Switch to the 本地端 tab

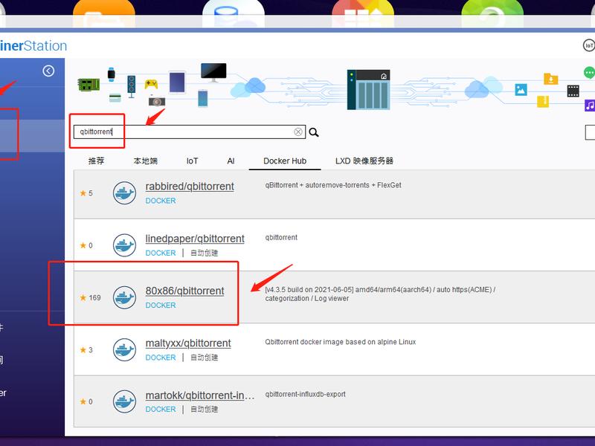pos(145,161)
